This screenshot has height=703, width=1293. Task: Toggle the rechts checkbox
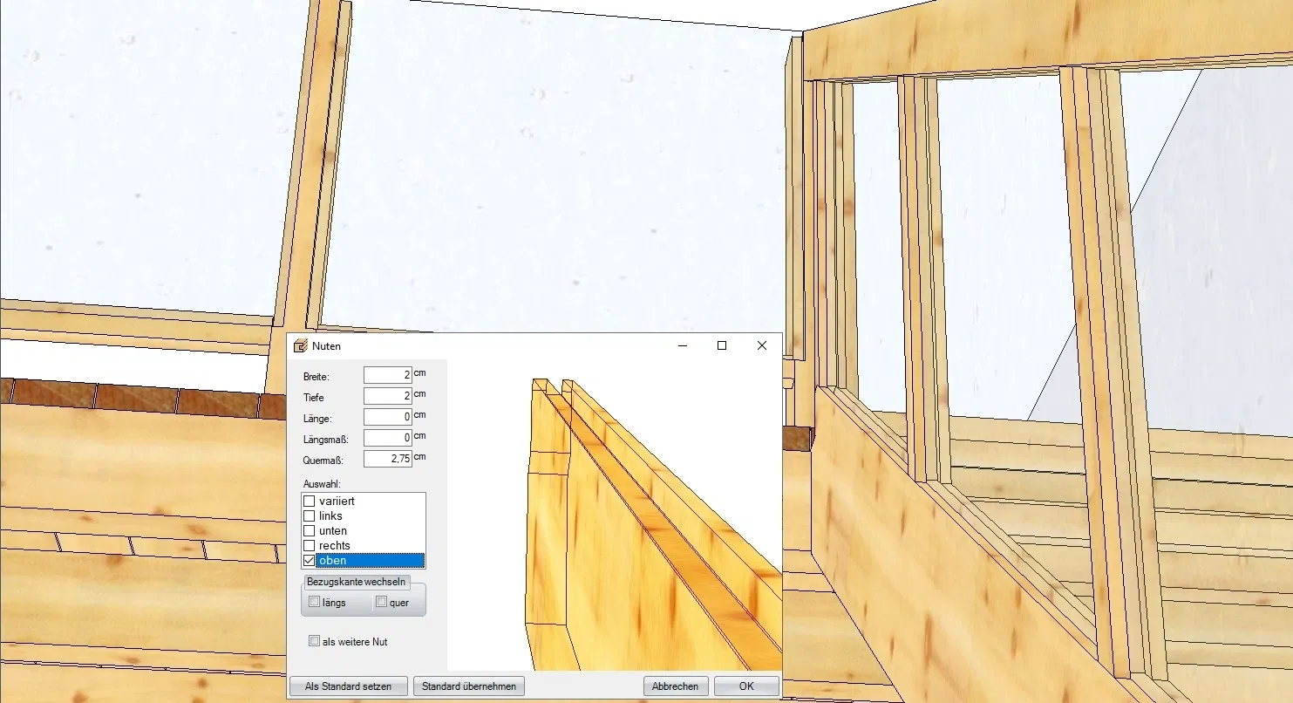[x=309, y=546]
